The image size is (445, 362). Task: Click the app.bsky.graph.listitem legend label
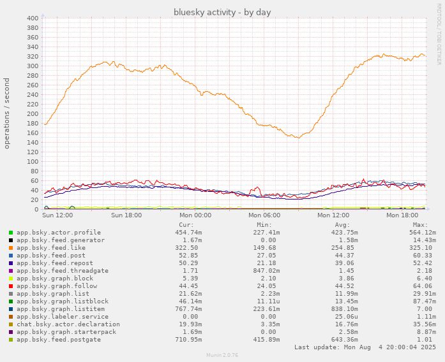(x=61, y=309)
